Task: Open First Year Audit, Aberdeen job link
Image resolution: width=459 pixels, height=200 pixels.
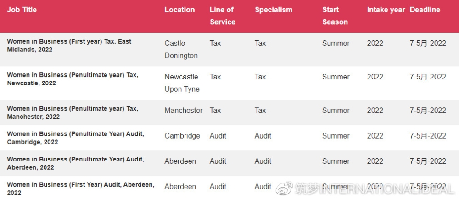Action: click(80, 189)
